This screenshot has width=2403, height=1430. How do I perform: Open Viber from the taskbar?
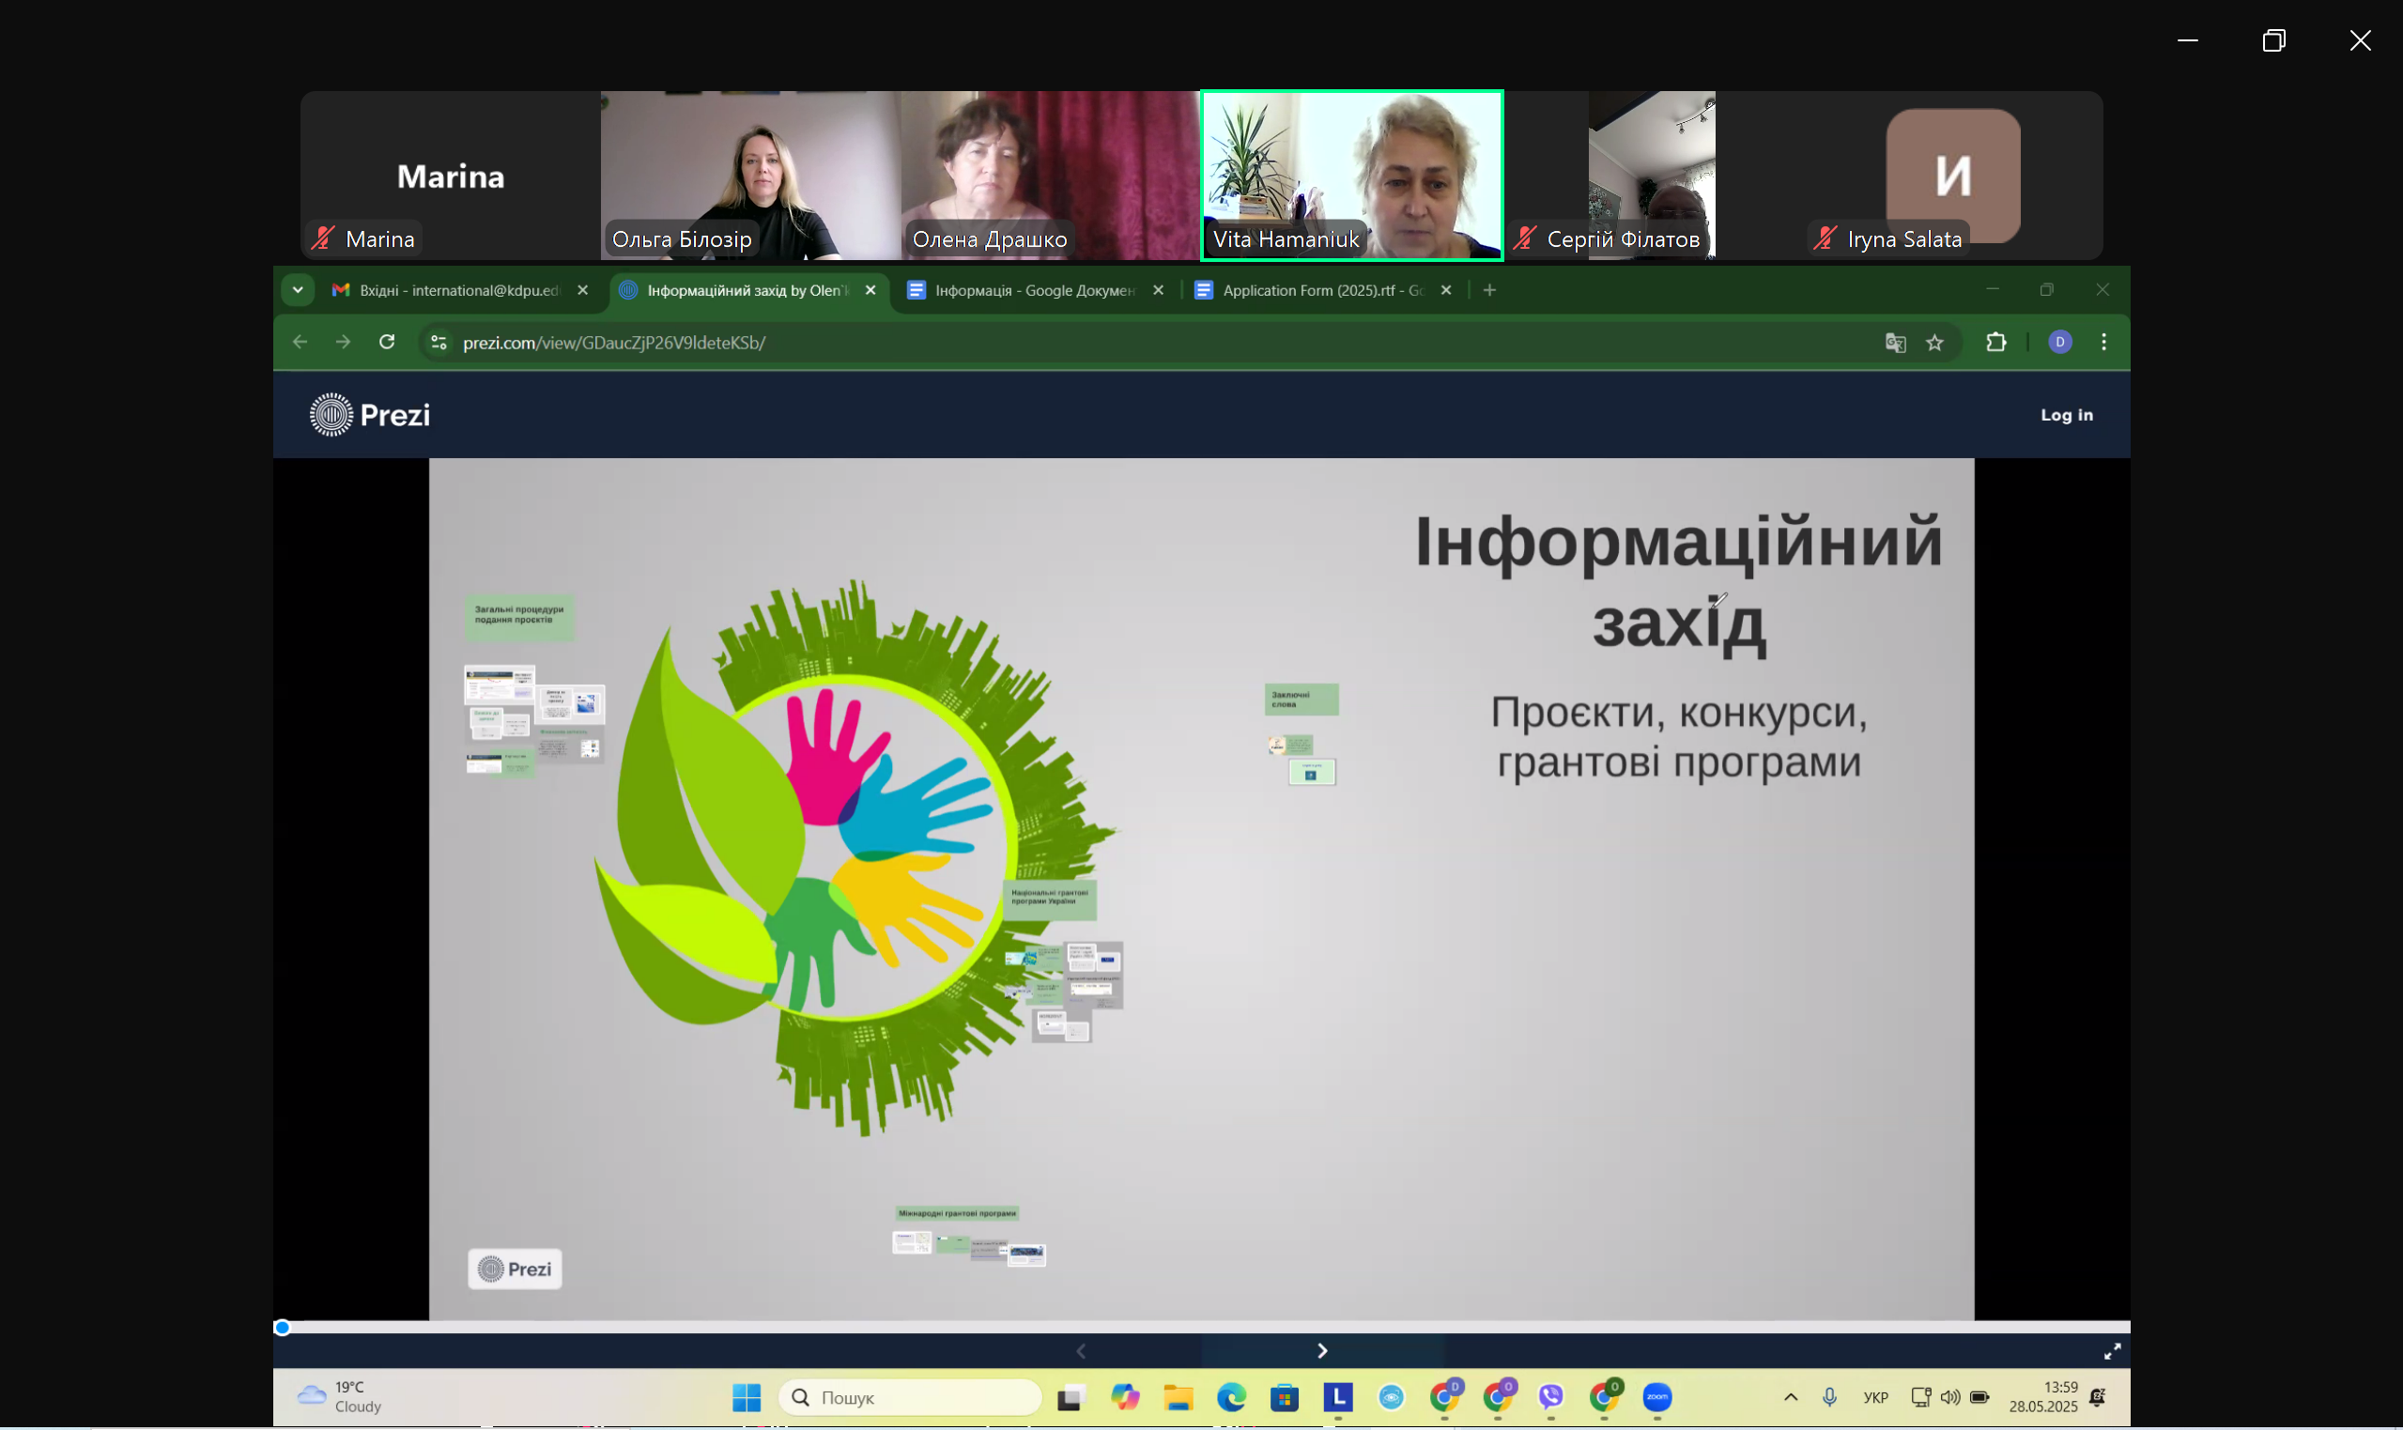coord(1550,1397)
